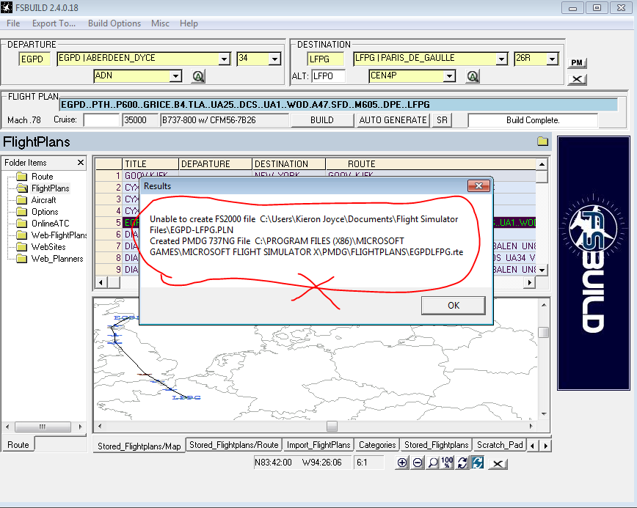Viewport: 637px width, 508px height.
Task: Open the Misc menu
Action: 160,23
